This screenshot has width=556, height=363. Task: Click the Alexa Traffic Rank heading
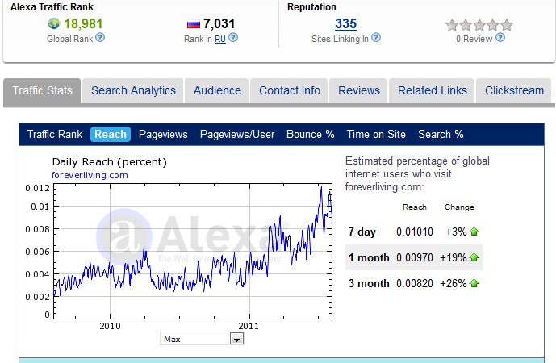click(x=52, y=7)
